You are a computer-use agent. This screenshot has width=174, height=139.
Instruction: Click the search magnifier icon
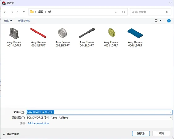pos(167,12)
